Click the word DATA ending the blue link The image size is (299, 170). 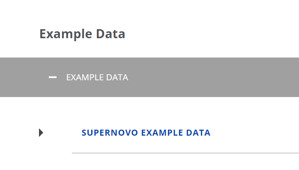pyautogui.click(x=198, y=133)
